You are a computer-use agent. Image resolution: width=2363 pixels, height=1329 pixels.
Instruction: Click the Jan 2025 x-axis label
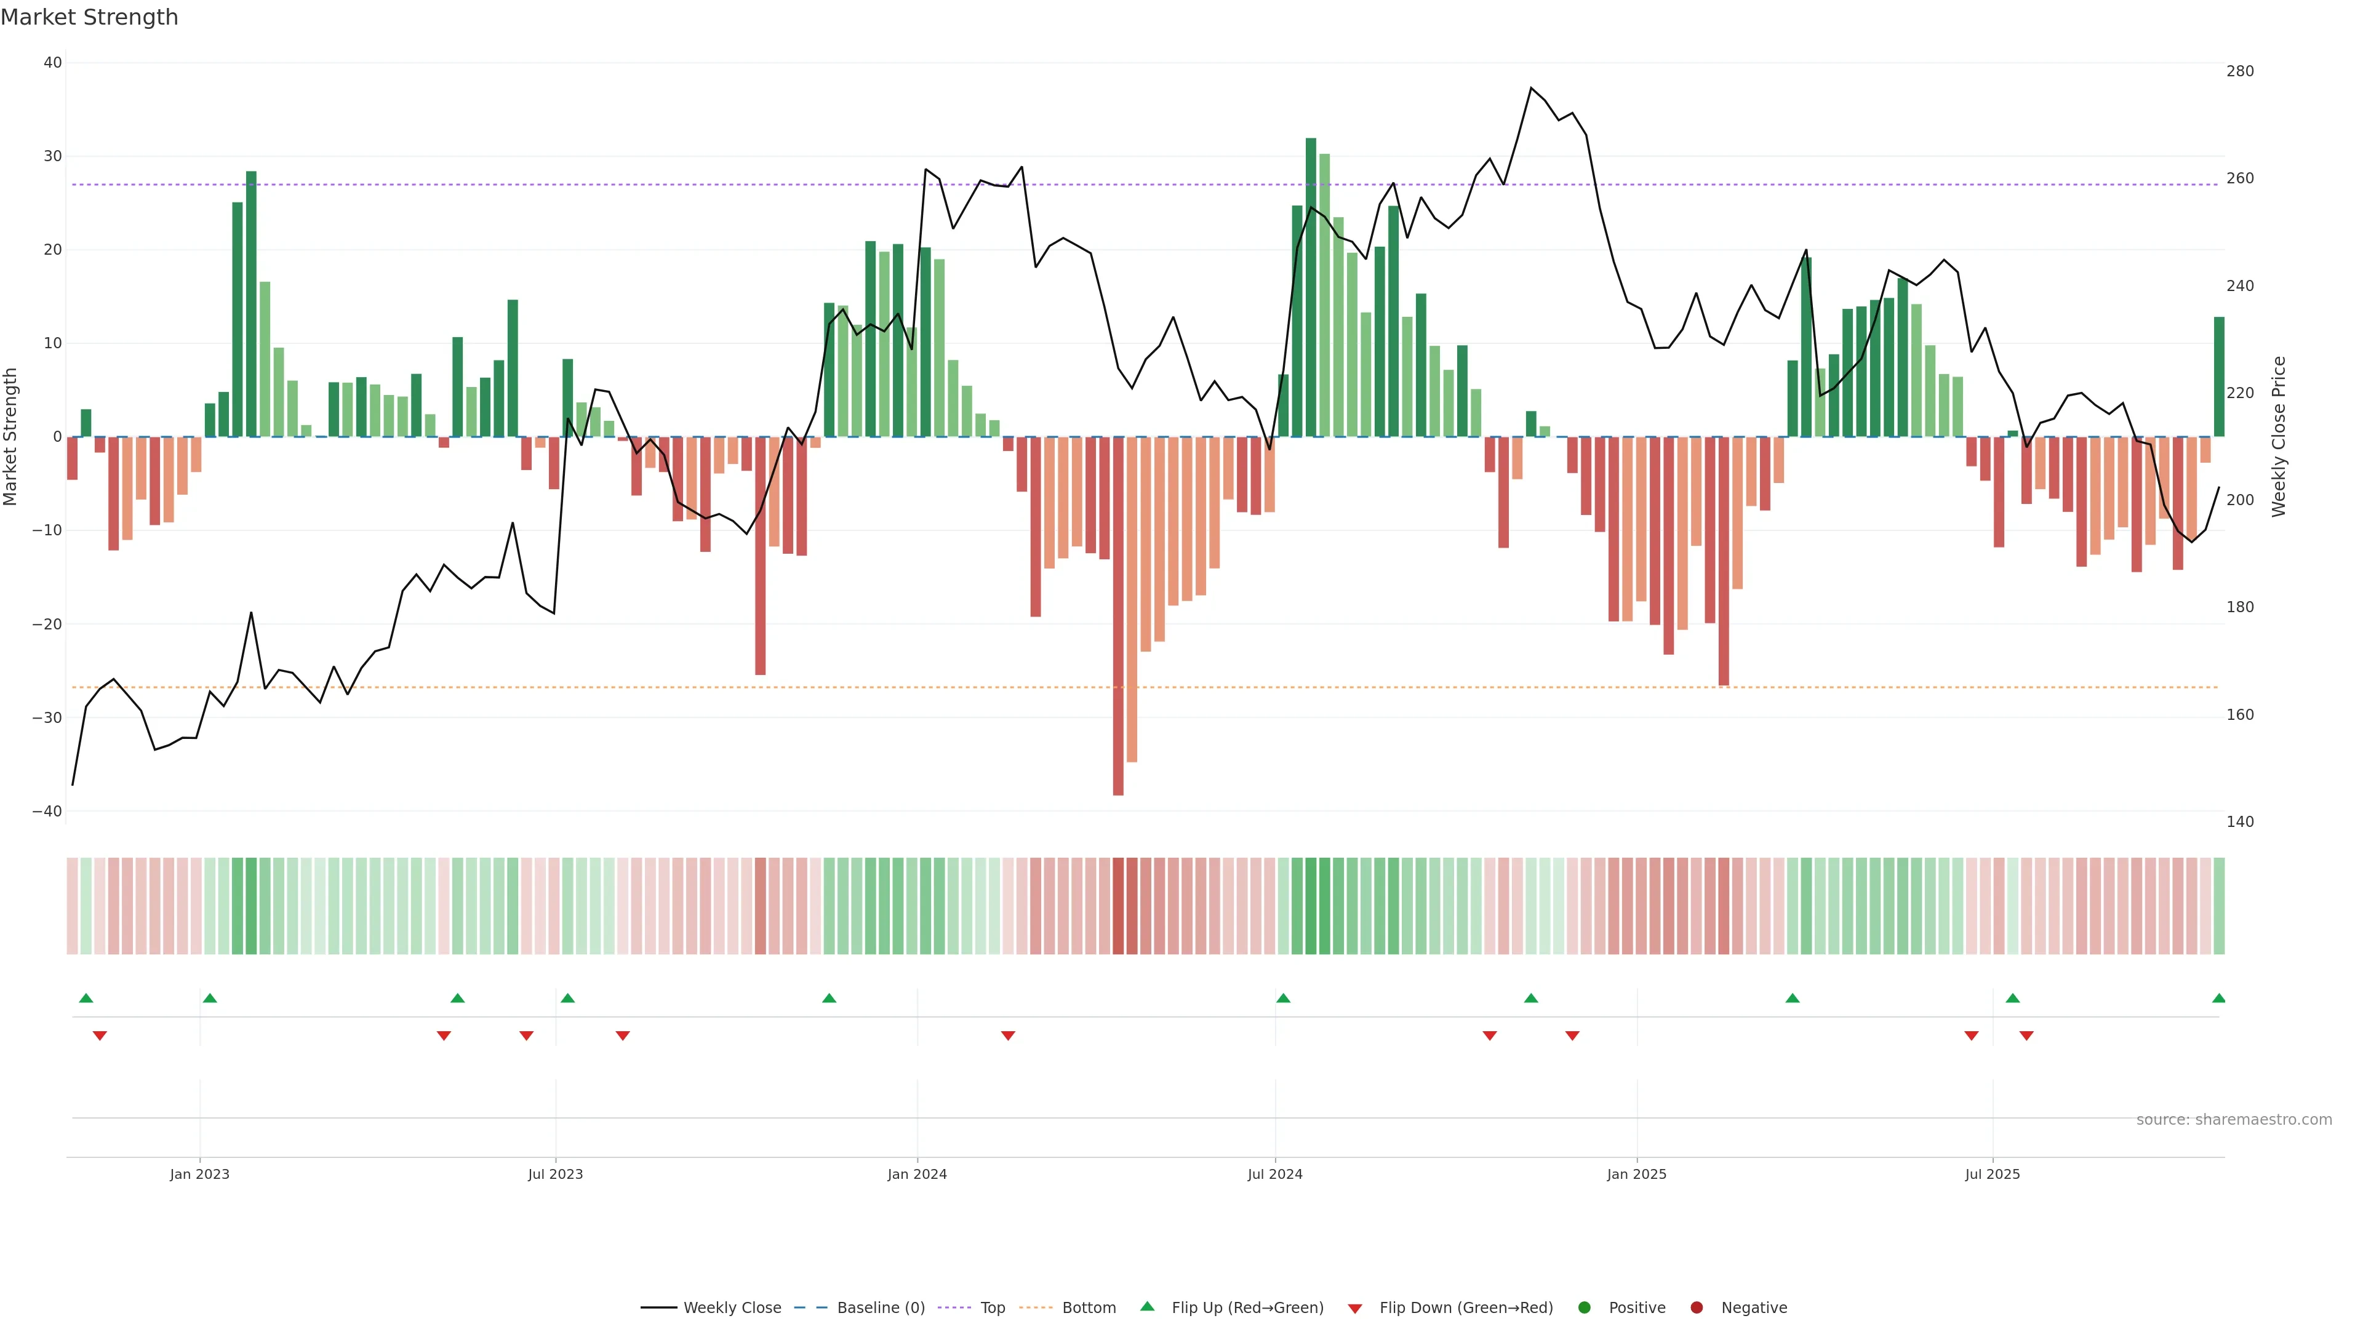pos(1636,1174)
